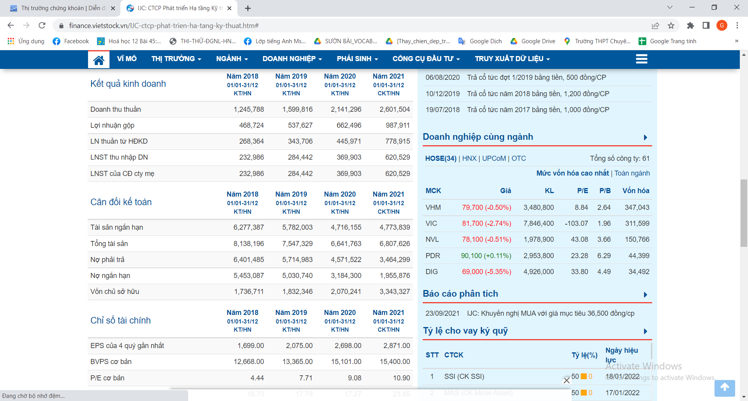Click scrollbar down arrow
The image size is (748, 401).
(x=744, y=397)
